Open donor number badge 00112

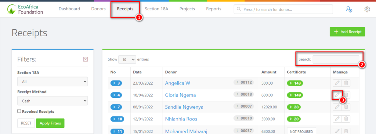244,82
